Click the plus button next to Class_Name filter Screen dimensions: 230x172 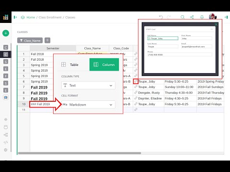coord(47,41)
